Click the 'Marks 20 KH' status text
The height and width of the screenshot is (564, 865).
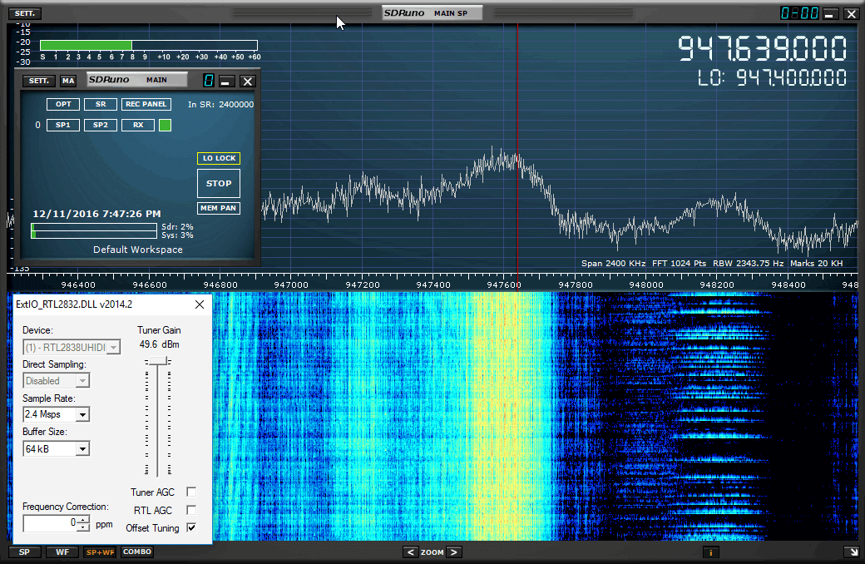click(817, 263)
